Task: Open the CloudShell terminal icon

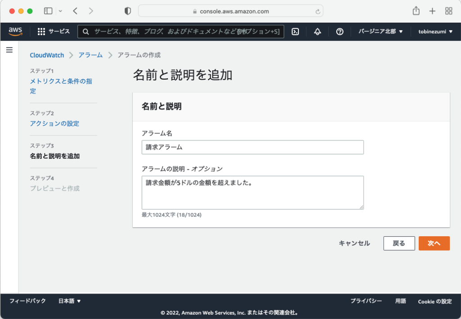Action: click(295, 31)
